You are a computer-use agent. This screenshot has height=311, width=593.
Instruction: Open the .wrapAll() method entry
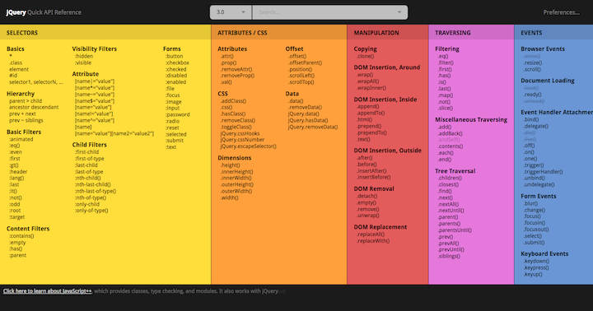[367, 81]
